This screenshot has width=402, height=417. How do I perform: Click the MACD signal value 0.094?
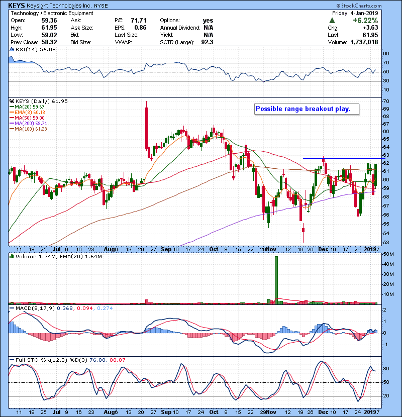[x=85, y=308]
